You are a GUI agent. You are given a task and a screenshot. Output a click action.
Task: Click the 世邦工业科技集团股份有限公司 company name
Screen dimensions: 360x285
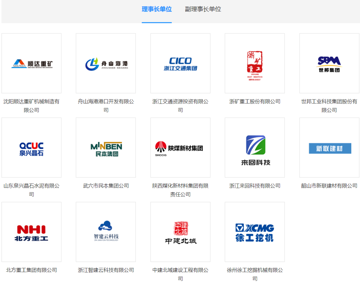329,106
